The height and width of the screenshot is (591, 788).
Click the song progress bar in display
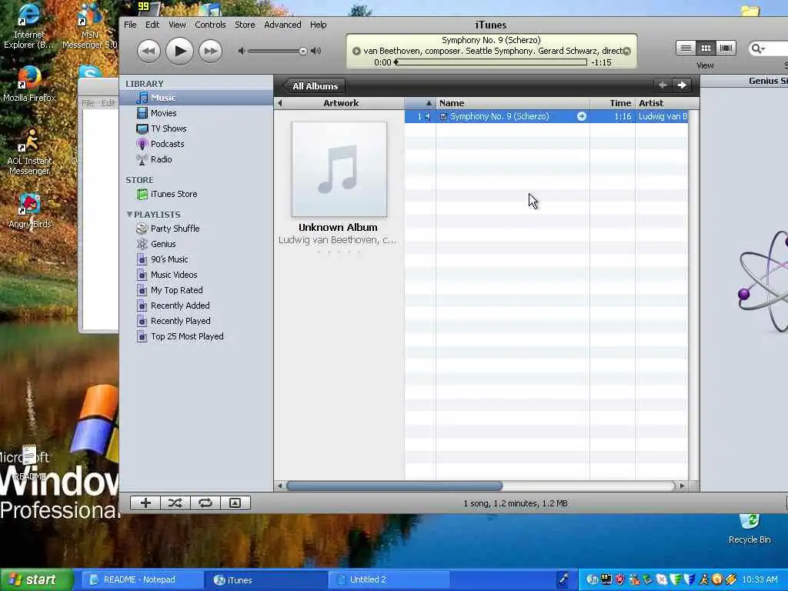tap(491, 62)
